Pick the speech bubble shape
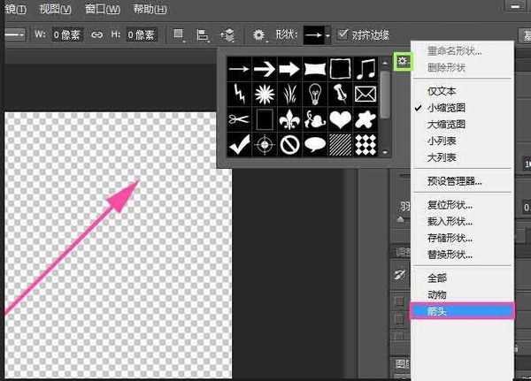Screen dimensions: 531x381 [314, 144]
